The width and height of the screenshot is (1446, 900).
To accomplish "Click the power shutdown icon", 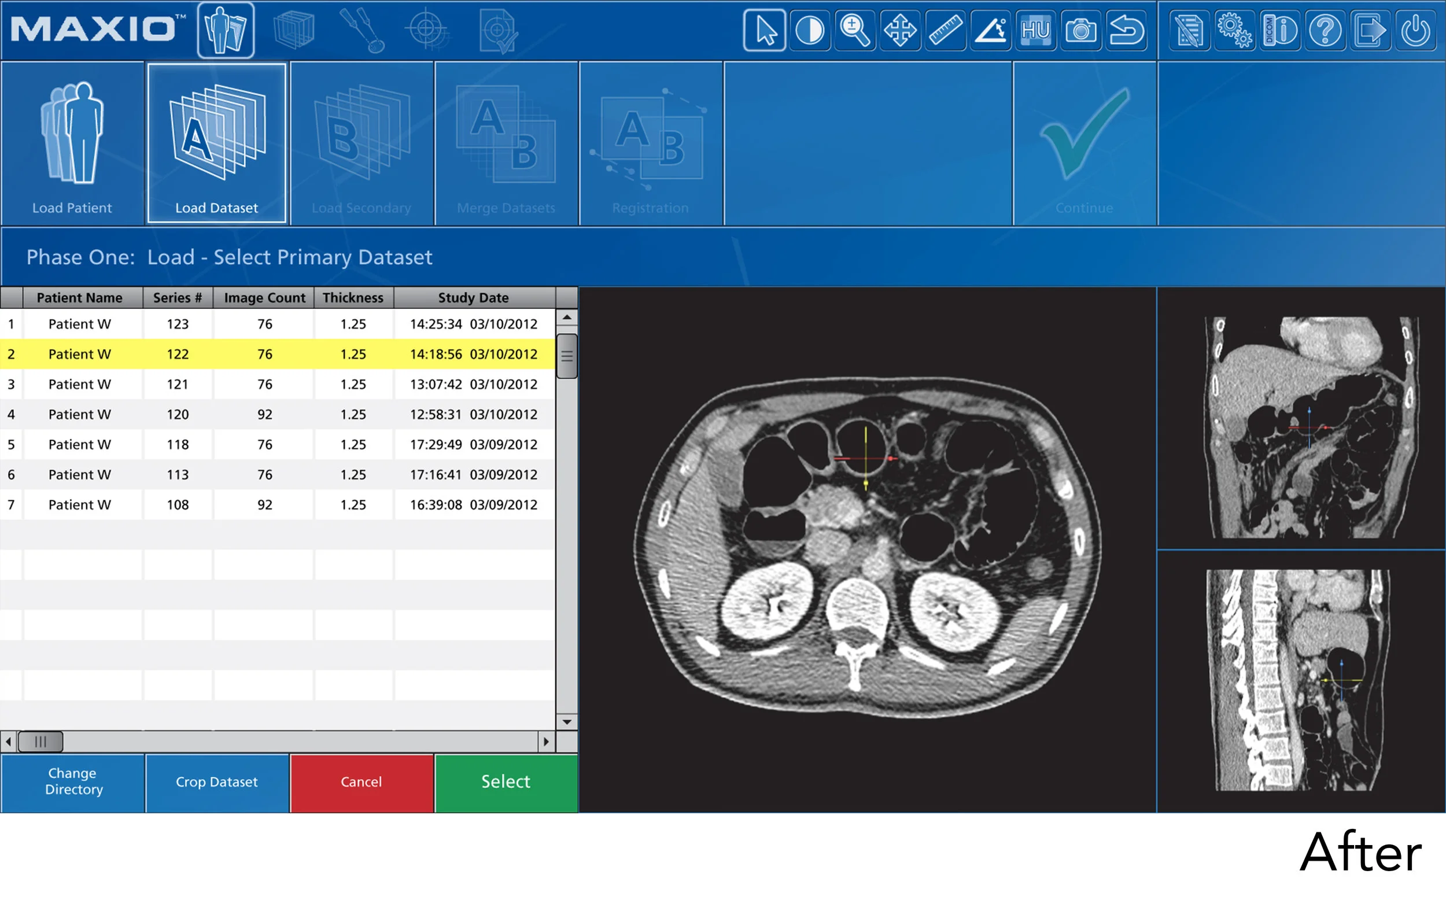I will 1415,29.
